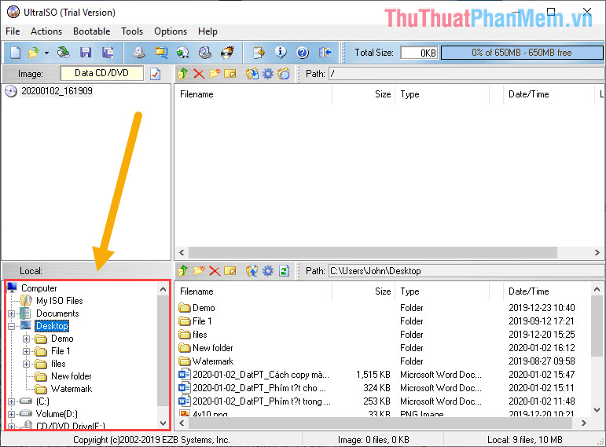Open the Actions menu
The width and height of the screenshot is (606, 447).
(46, 31)
